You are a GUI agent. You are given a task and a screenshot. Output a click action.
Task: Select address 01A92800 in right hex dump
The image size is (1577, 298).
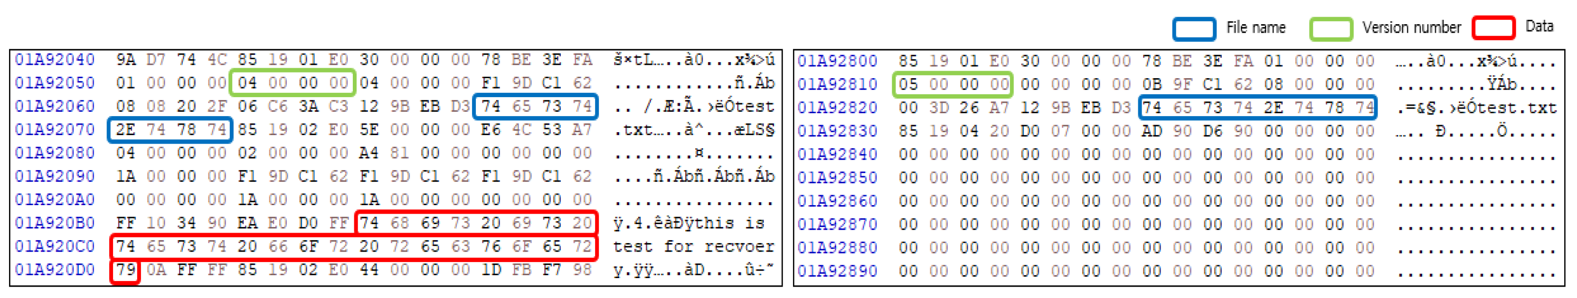click(x=837, y=61)
